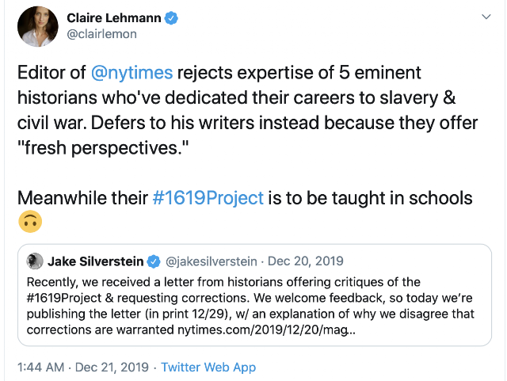Open the #1619Project hashtag link
The width and height of the screenshot is (507, 381).
pos(208,197)
